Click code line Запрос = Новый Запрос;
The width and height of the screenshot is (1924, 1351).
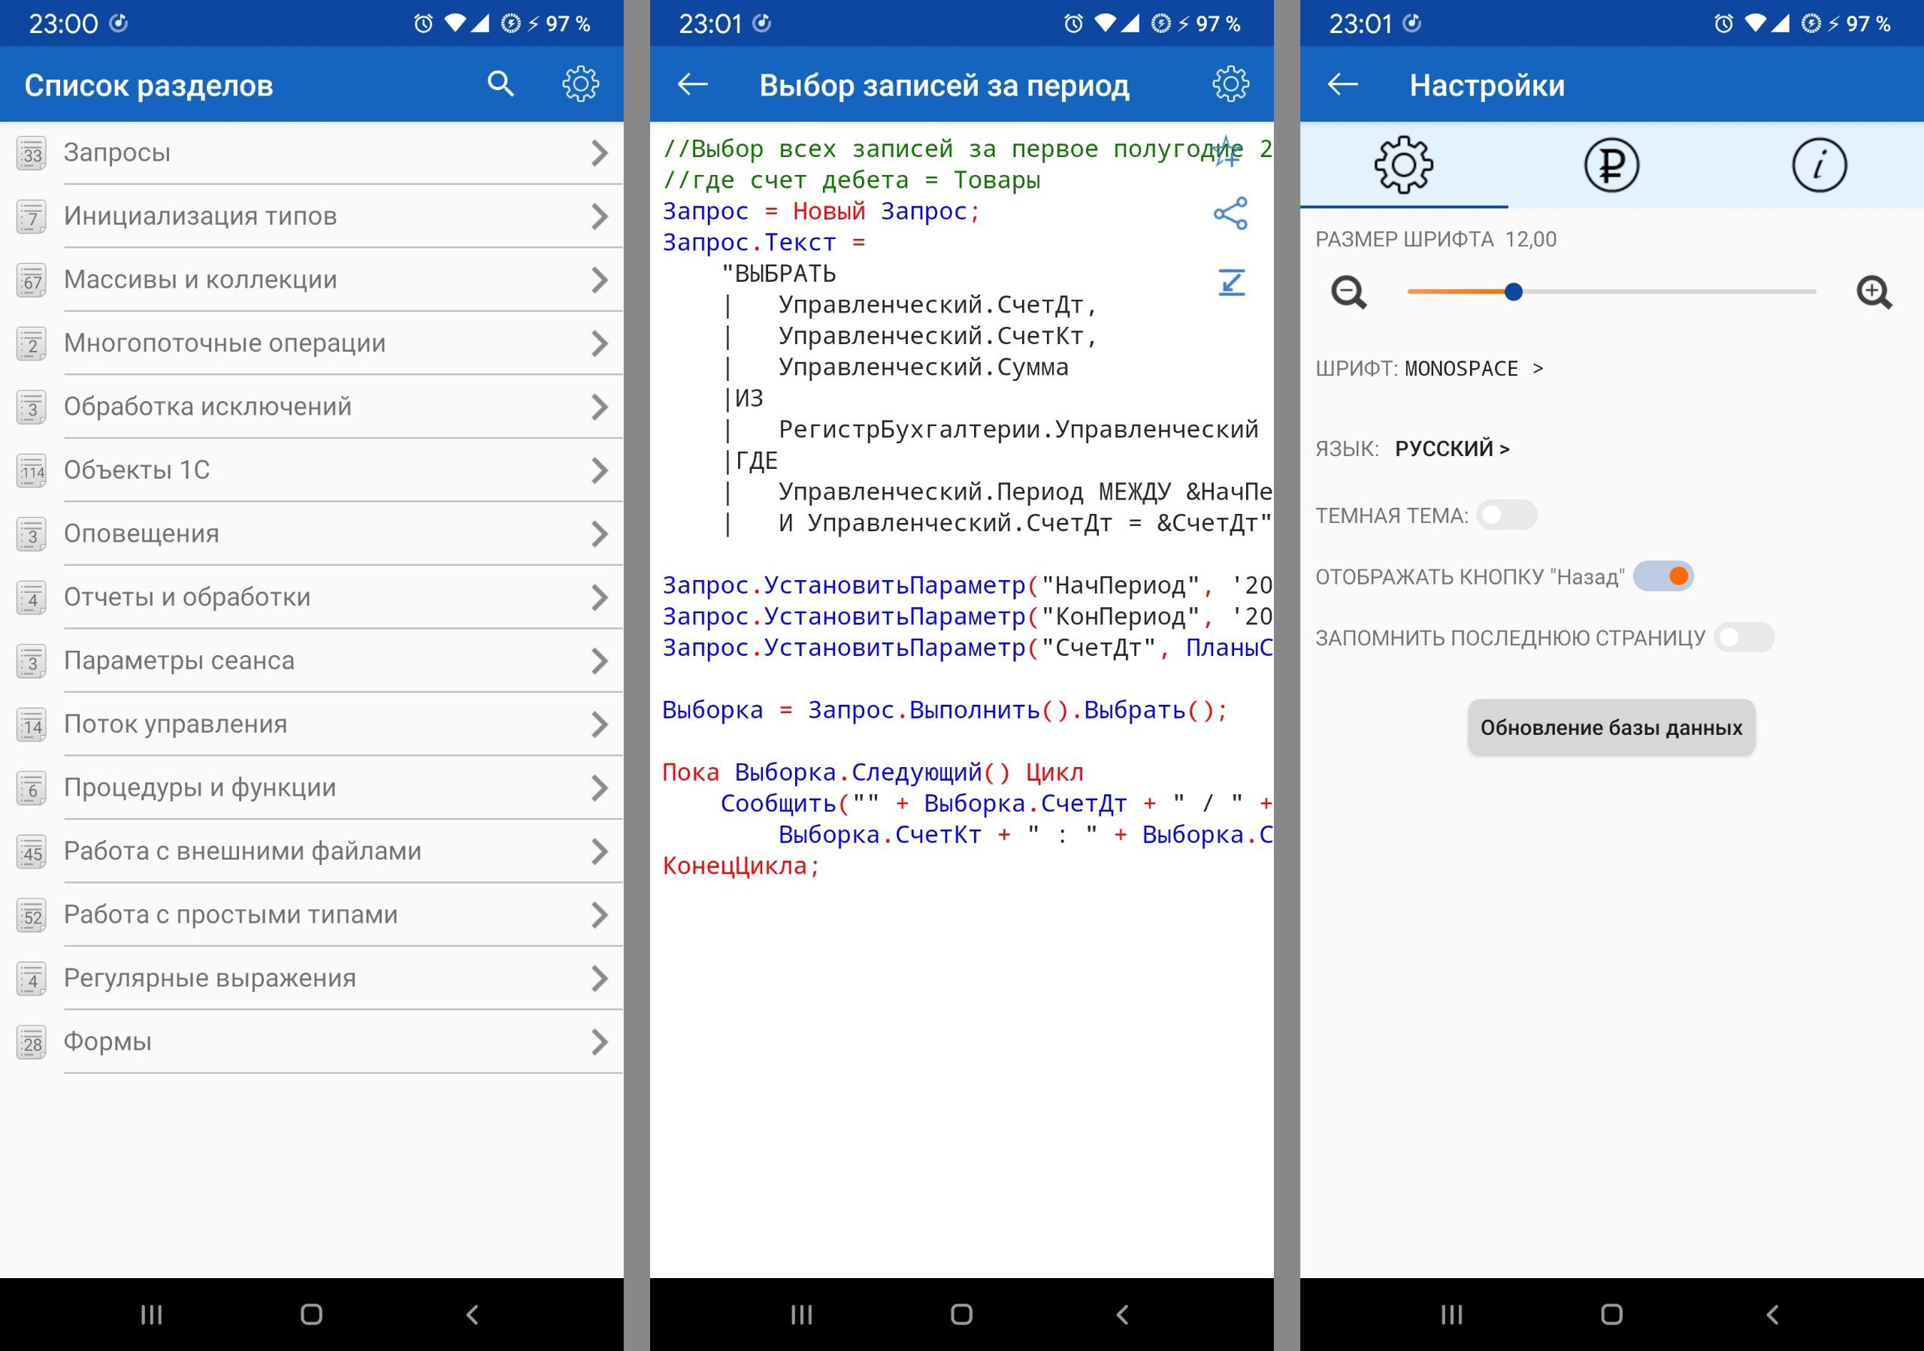click(821, 211)
